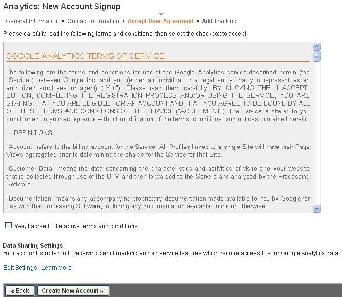Click the Create New Account button

click(x=73, y=291)
